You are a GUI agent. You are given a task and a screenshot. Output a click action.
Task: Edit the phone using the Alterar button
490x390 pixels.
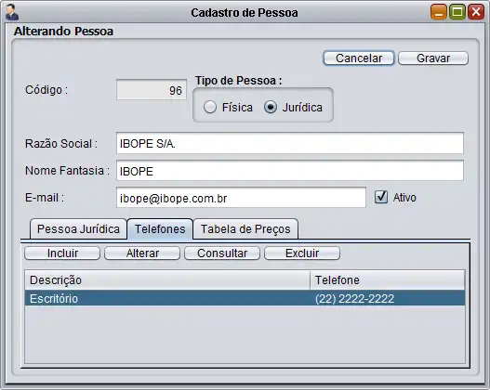[x=142, y=253]
